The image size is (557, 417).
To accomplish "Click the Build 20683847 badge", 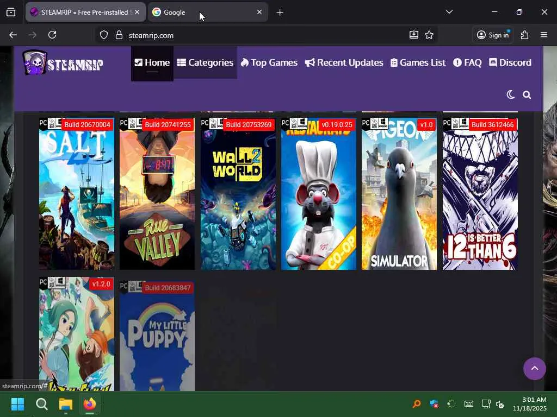I will [168, 288].
